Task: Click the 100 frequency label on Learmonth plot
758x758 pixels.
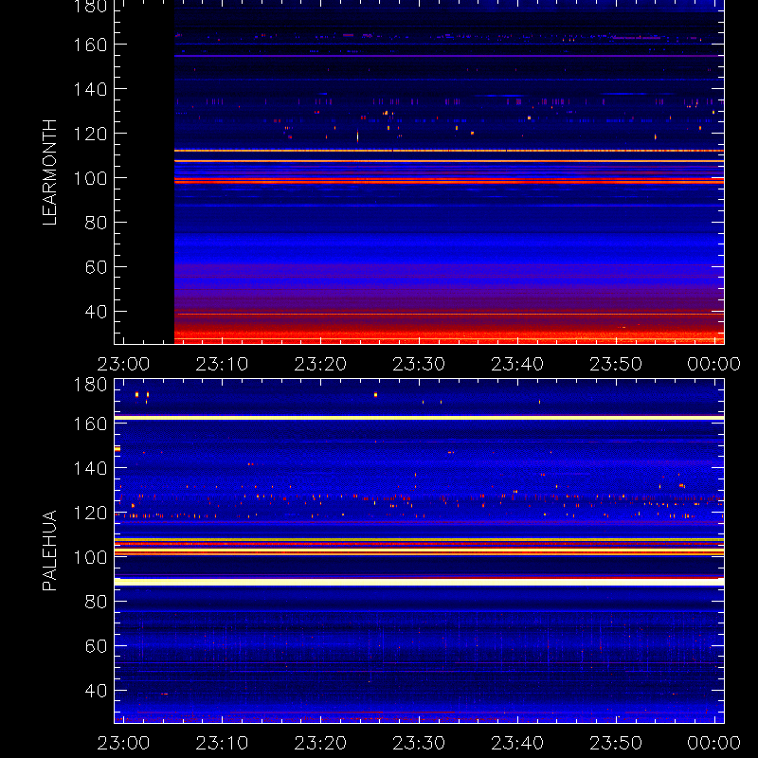Action: [x=90, y=178]
